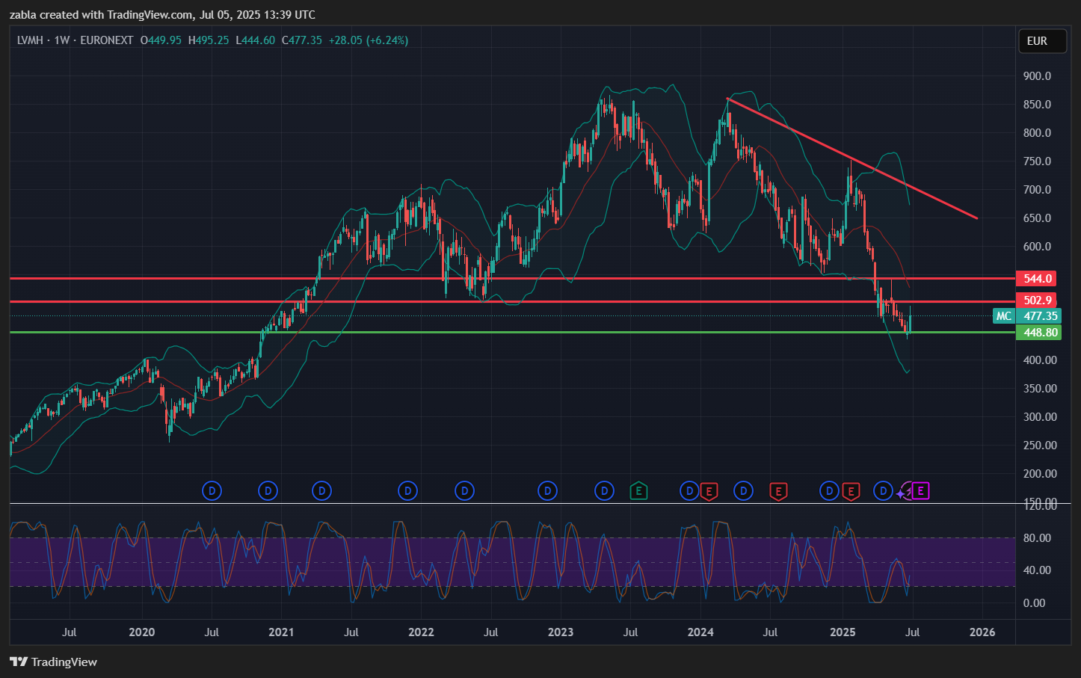Select the 1W interval label

point(61,40)
